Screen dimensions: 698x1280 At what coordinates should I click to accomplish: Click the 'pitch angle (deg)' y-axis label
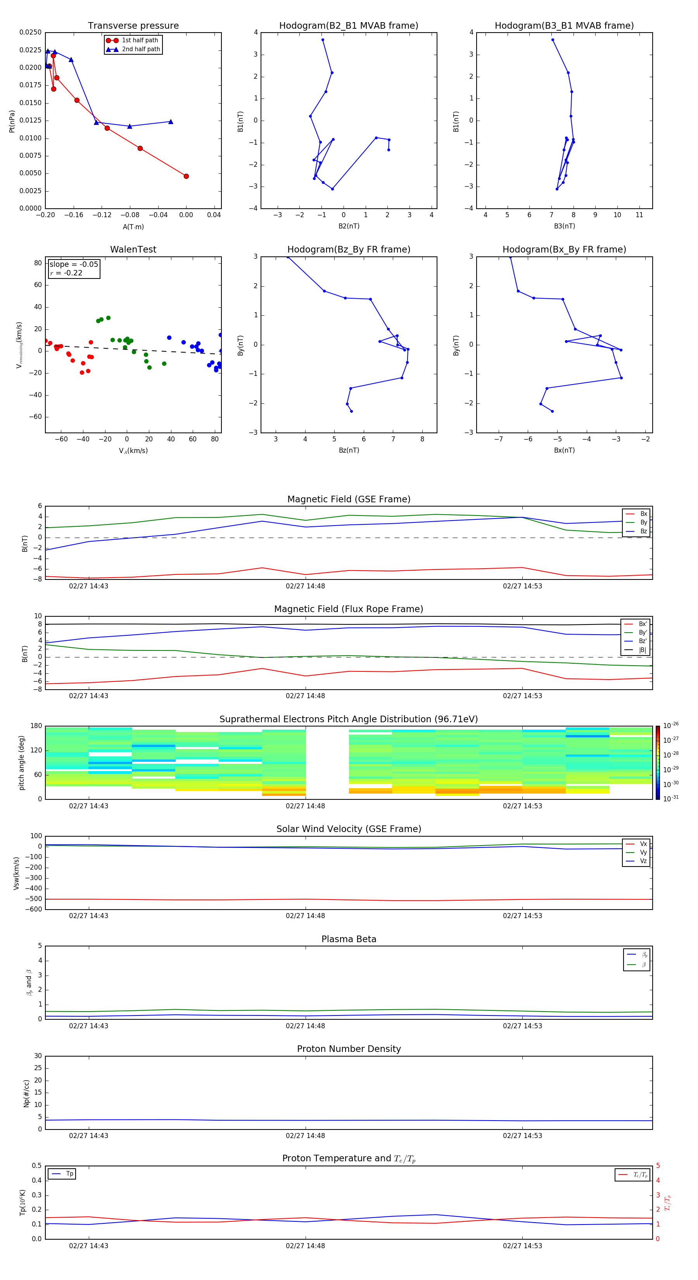pos(21,763)
